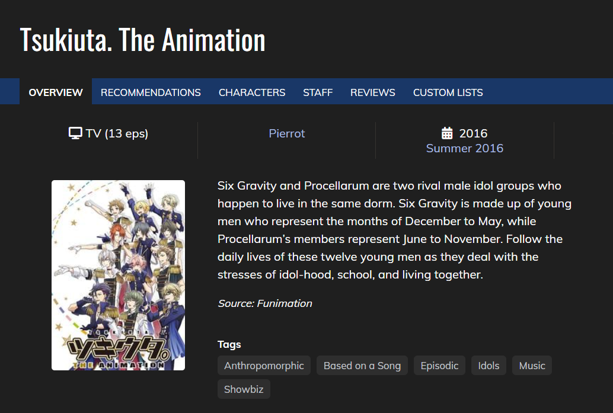Click the Tsukiuta poster thumbnail
This screenshot has width=613, height=413.
118,275
